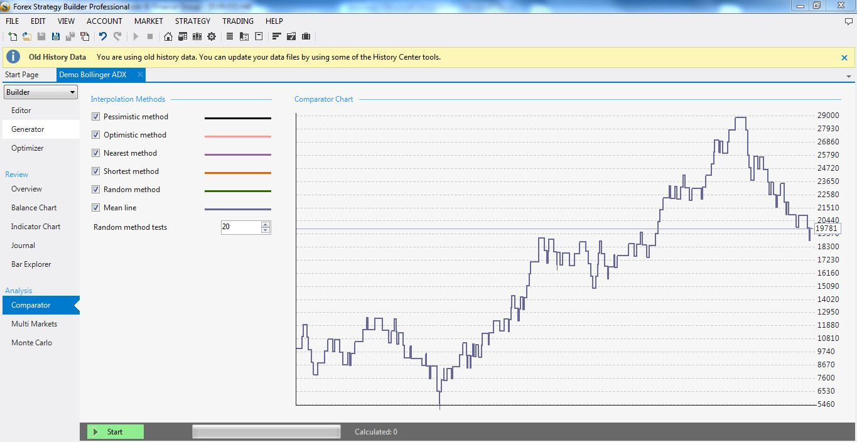Go to the home page via house icon
This screenshot has width=857, height=442.
click(x=168, y=36)
